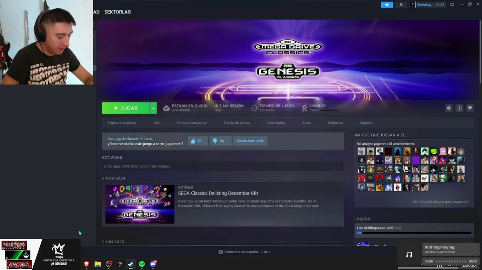Open the Workshop tab
The width and height of the screenshot is (482, 270).
pos(335,123)
